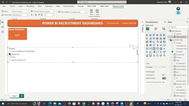
Task: Insert the R script visual
Action: pos(164,49)
